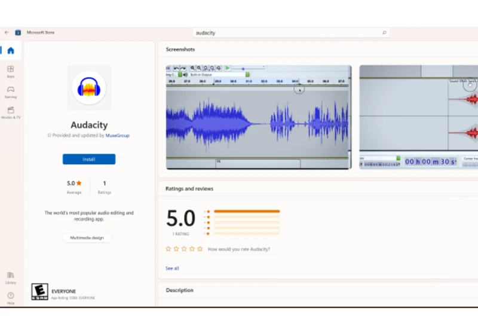Click the Description section heading
This screenshot has height=335, width=478.
[x=180, y=290]
